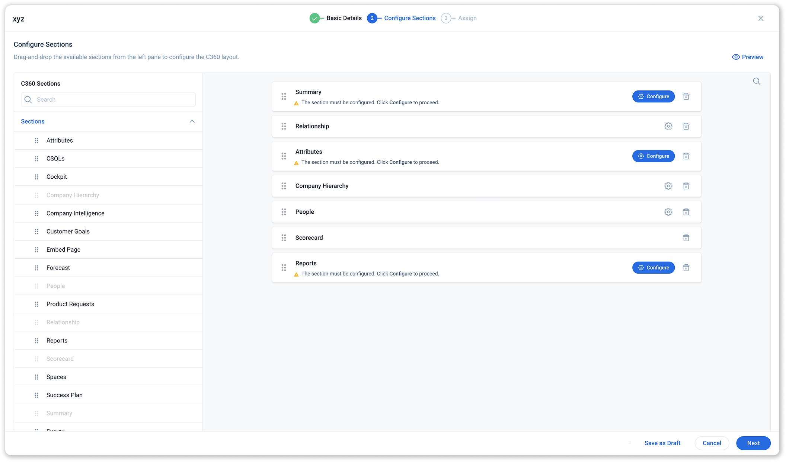The width and height of the screenshot is (786, 462).
Task: Click drag handle beside Cockpit in left pane
Action: [x=36, y=177]
